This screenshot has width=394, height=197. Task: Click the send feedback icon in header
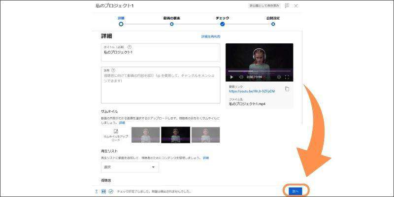pyautogui.click(x=287, y=5)
